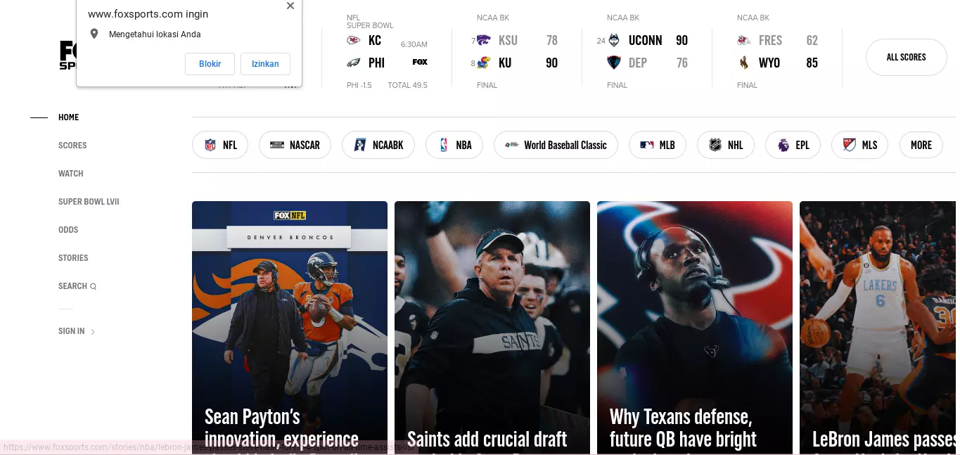
Task: Select the NASCAR league pill
Action: pos(295,145)
